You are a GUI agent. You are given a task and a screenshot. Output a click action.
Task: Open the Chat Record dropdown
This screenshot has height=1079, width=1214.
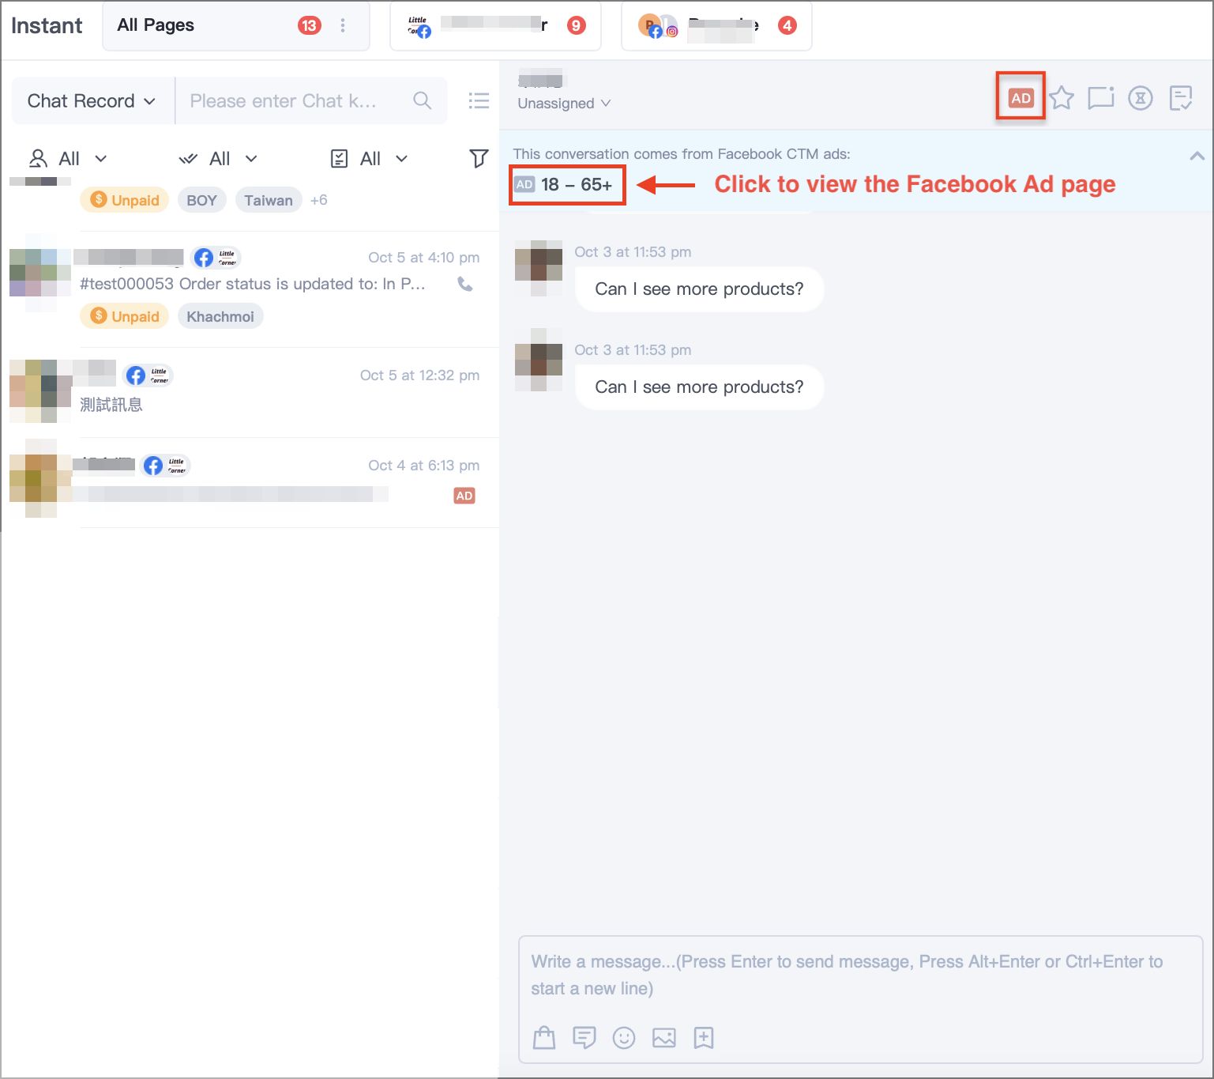click(x=92, y=100)
